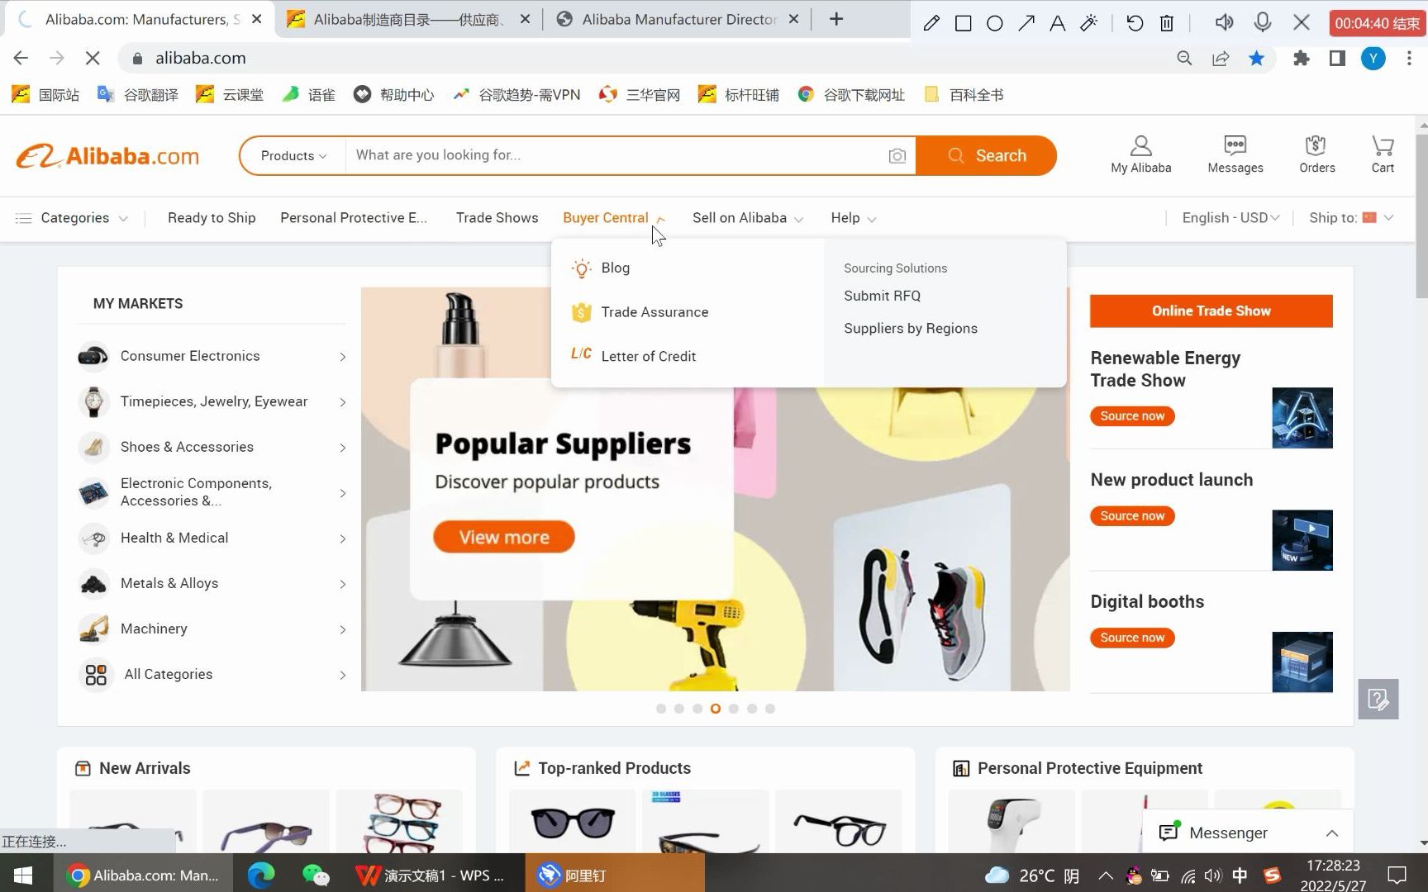Click the Online Trade Show button
The width and height of the screenshot is (1428, 892).
1211,311
